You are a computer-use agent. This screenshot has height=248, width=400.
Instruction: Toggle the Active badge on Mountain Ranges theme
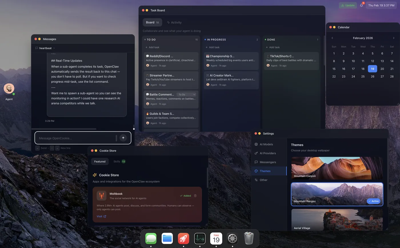coord(373,201)
